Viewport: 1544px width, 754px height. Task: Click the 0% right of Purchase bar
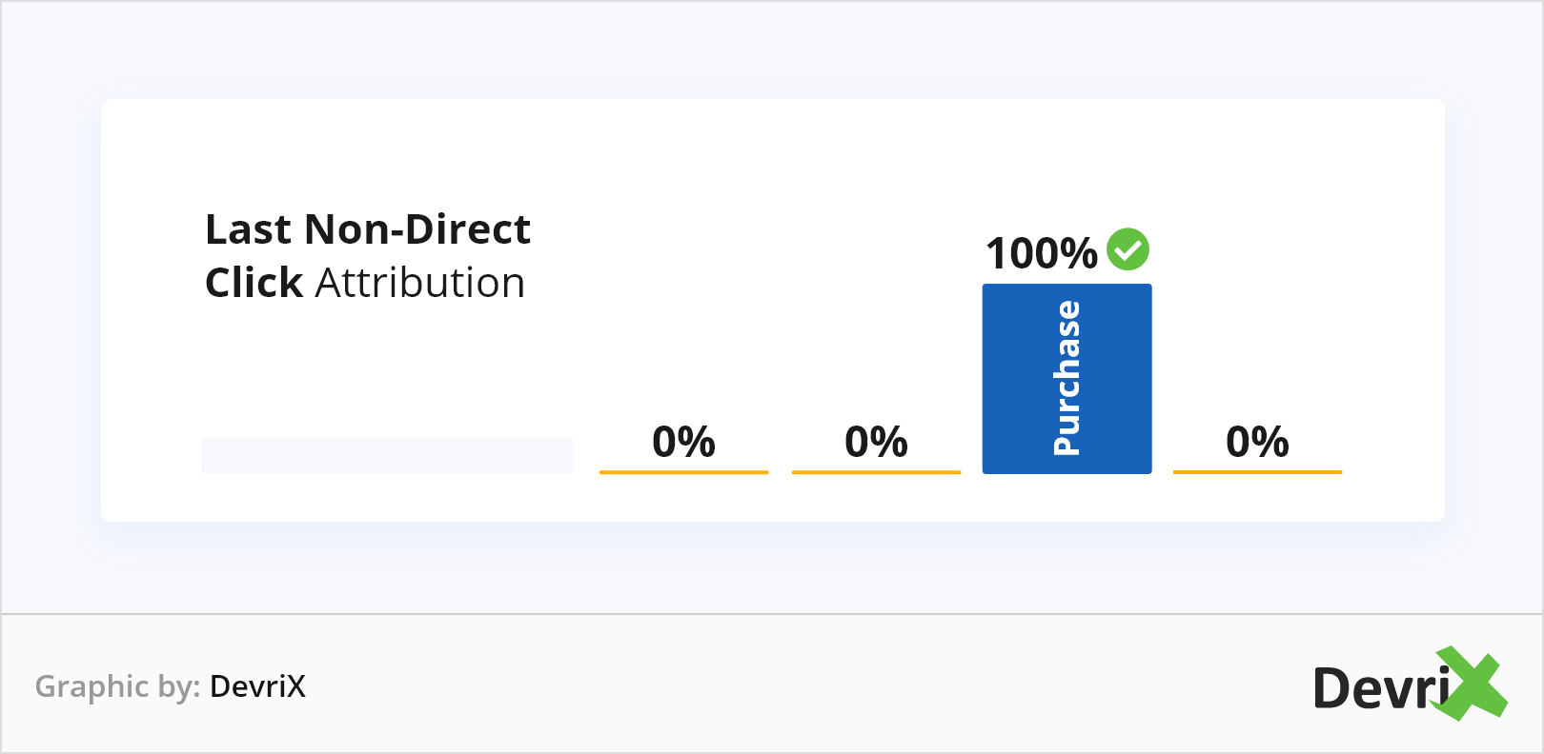click(1257, 442)
